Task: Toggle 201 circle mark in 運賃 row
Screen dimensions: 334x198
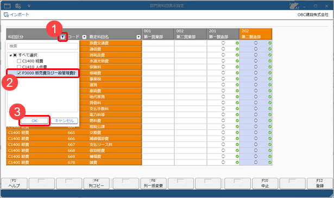Action: click(x=223, y=85)
